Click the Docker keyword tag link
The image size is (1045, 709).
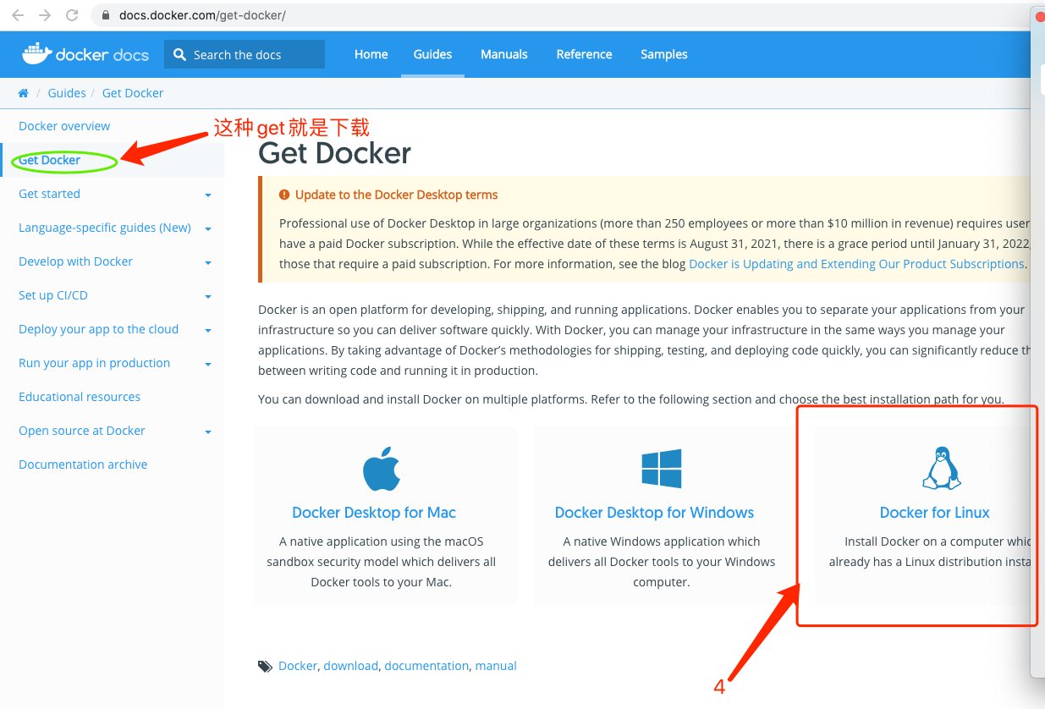click(x=298, y=666)
